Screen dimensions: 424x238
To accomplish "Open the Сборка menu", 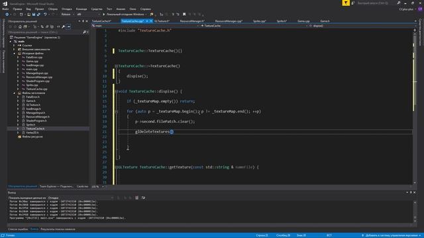I will pyautogui.click(x=53, y=9).
